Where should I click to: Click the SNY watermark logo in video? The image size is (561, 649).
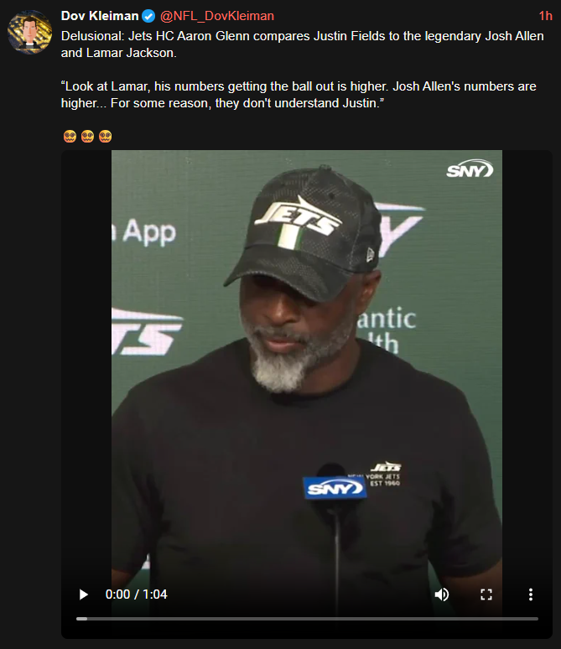[470, 169]
